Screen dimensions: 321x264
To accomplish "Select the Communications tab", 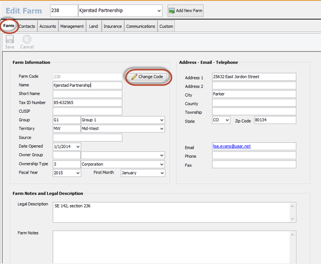I will tap(141, 26).
